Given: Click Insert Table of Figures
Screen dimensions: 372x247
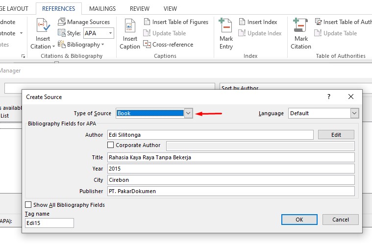Looking at the screenshot, I should pos(176,22).
